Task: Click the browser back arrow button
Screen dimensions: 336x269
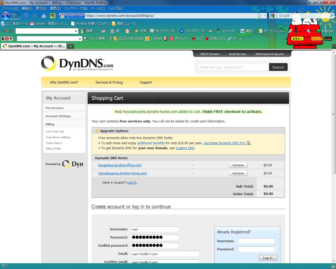Action: (x=6, y=16)
